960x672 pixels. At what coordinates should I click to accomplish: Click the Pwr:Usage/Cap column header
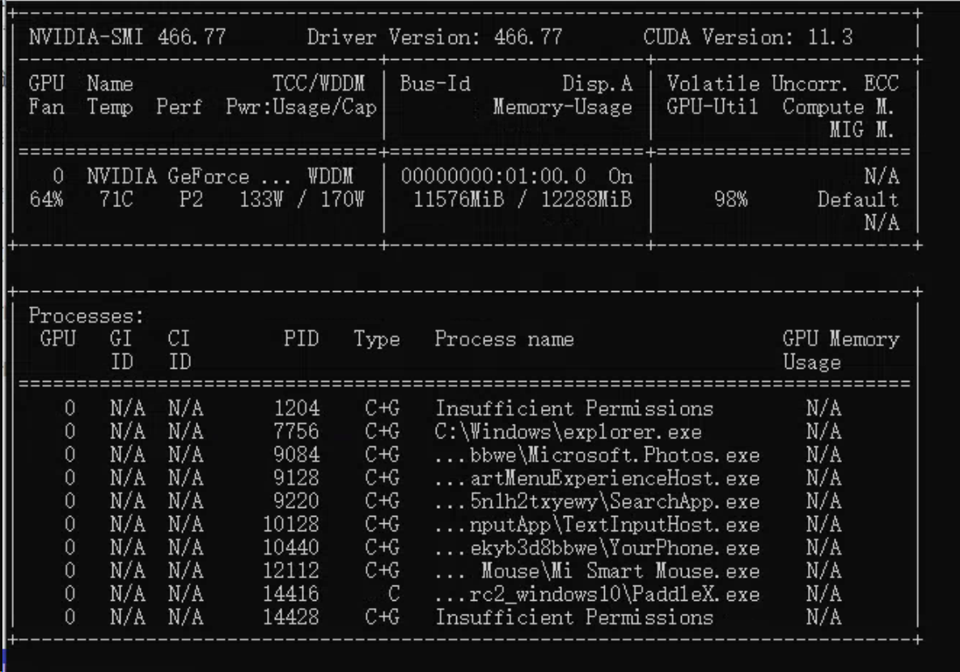click(301, 108)
